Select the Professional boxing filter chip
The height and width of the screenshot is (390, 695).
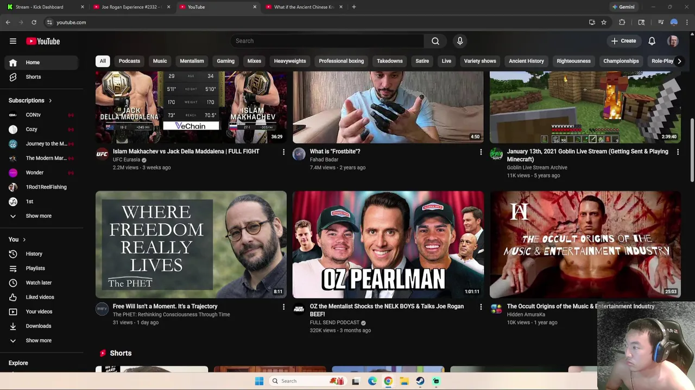click(x=342, y=61)
